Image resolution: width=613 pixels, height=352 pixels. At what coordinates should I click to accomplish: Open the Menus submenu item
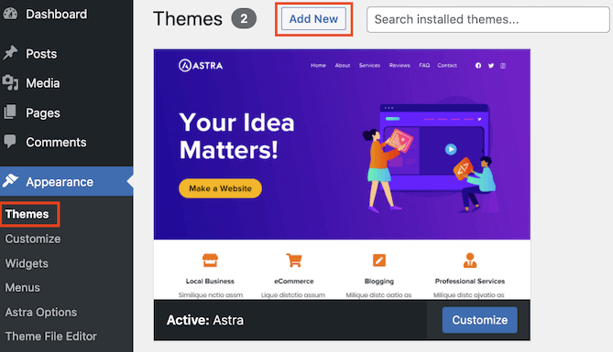22,288
